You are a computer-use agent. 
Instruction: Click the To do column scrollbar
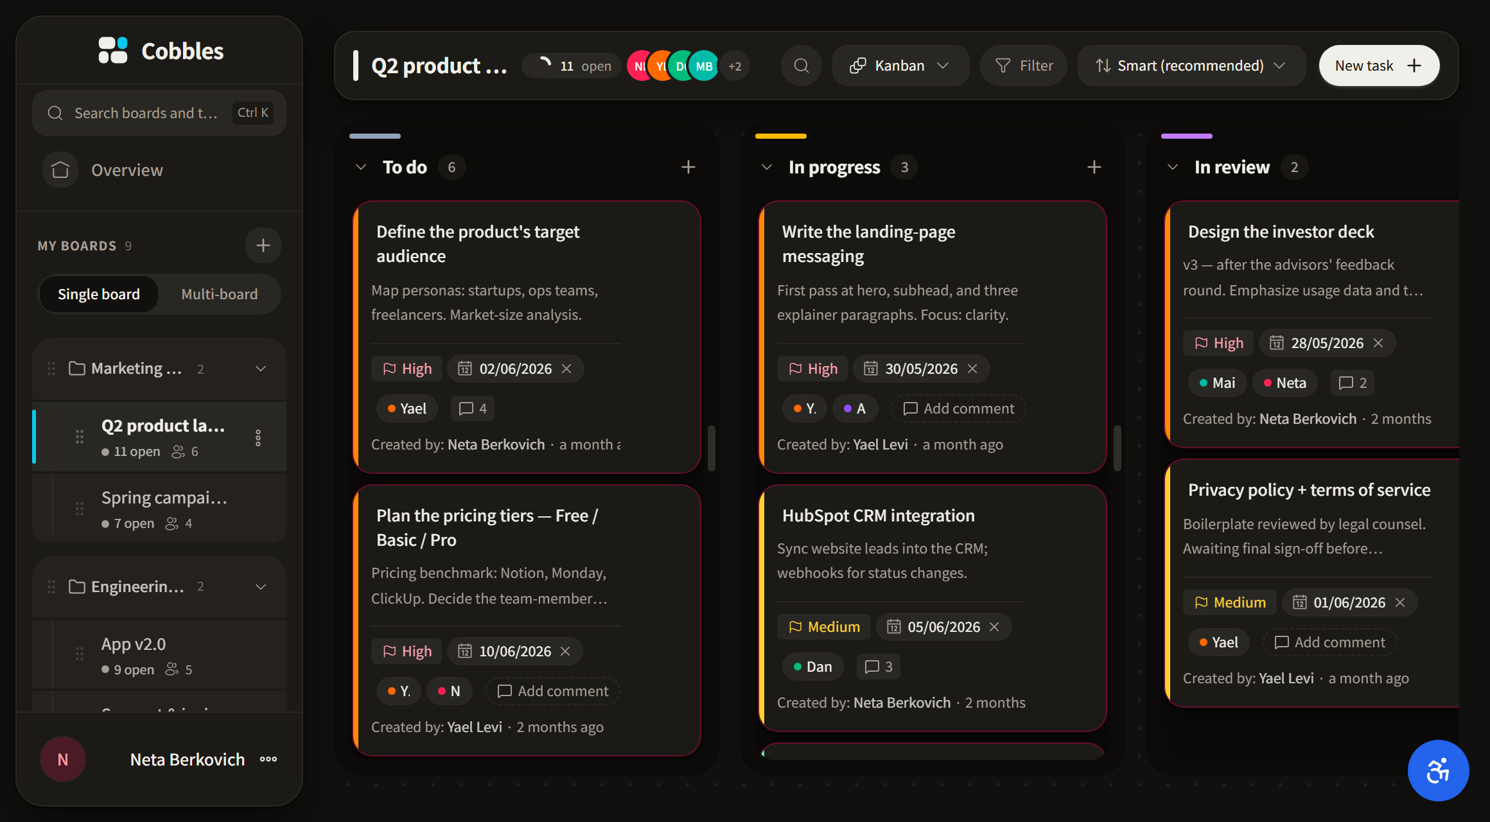712,448
